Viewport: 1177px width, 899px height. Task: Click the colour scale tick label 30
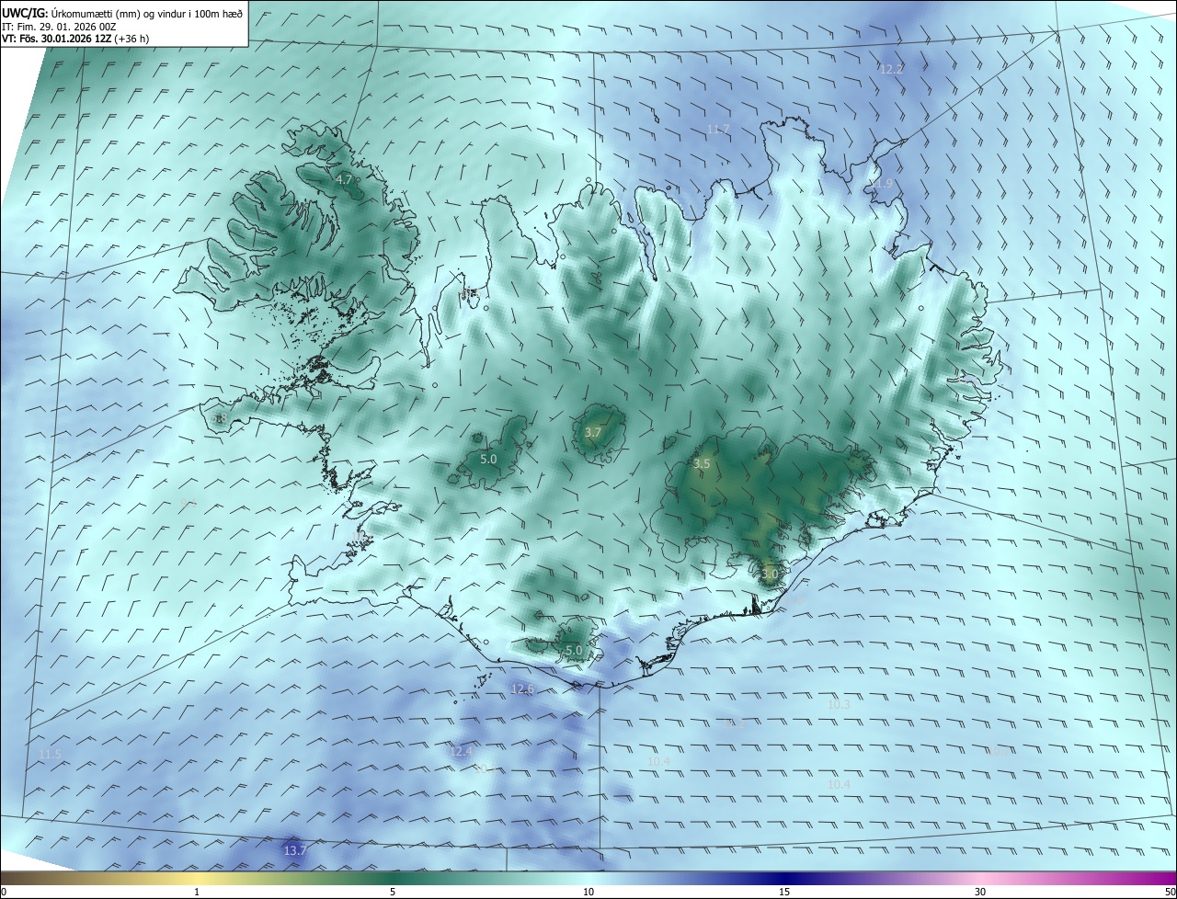coord(980,892)
